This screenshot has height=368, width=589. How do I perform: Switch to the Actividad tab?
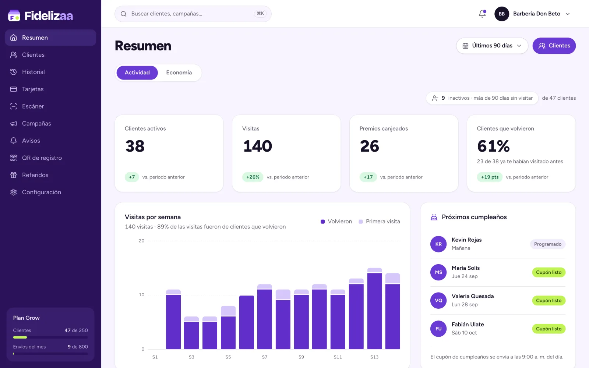137,72
